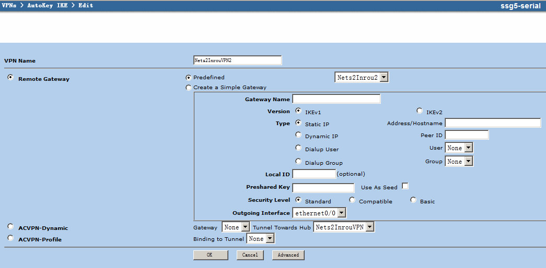Expand the User None dropdown
Screen dimensions: 546x268
[x=459, y=148]
